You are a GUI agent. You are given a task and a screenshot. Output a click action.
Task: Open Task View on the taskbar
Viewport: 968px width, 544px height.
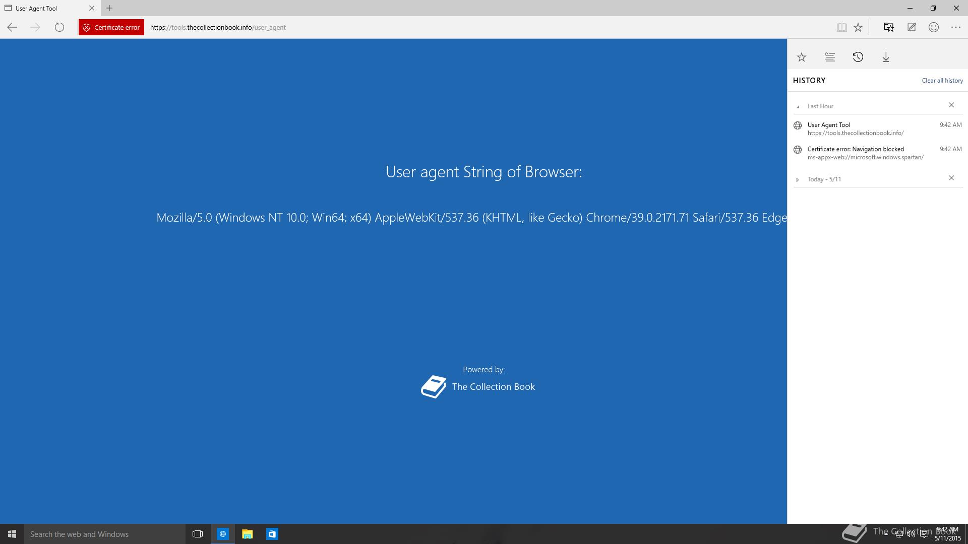[x=198, y=534]
